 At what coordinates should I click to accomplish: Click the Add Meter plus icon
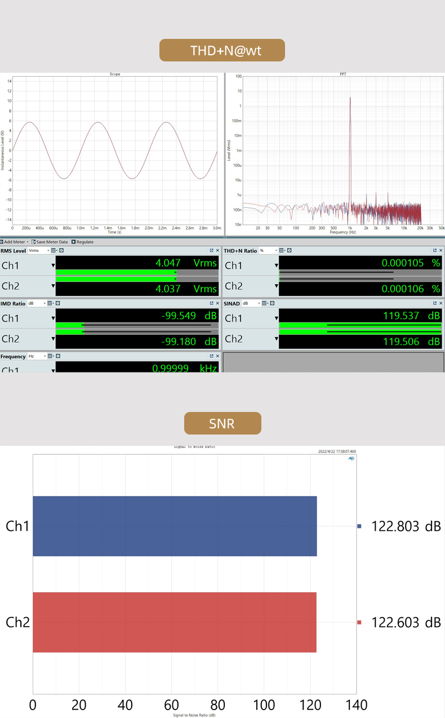point(2,242)
